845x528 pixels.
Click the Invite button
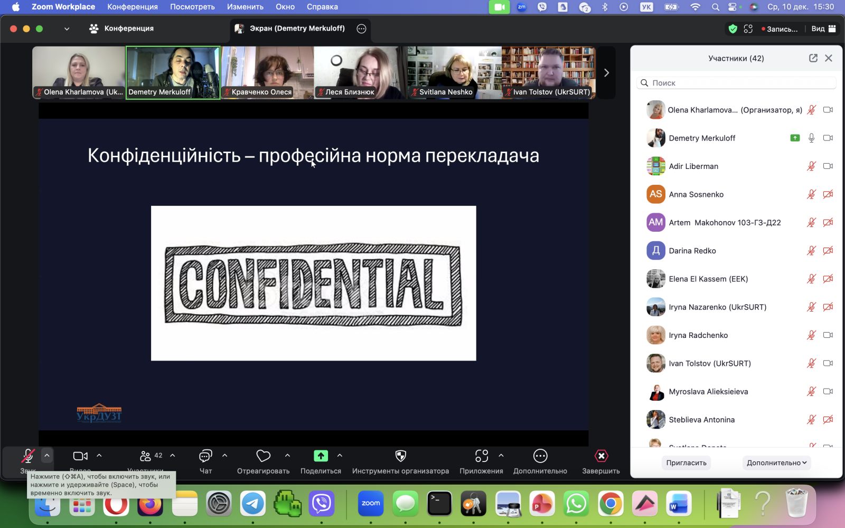pyautogui.click(x=686, y=463)
